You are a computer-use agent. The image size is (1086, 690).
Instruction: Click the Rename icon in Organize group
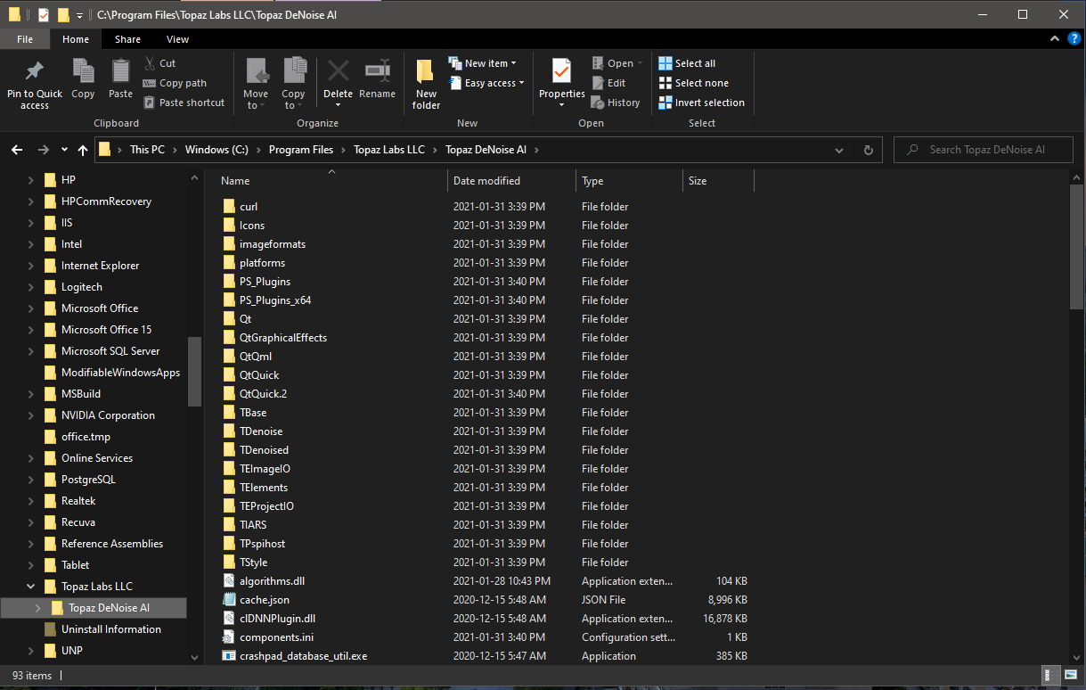click(377, 71)
